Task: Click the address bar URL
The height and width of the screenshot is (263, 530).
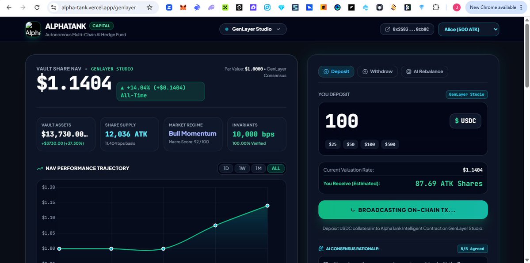Action: click(99, 7)
